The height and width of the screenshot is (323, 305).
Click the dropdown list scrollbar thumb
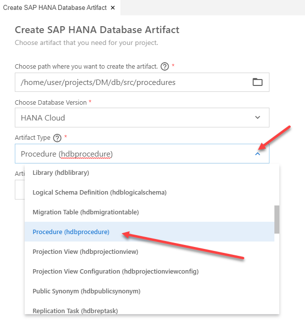[x=277, y=219]
